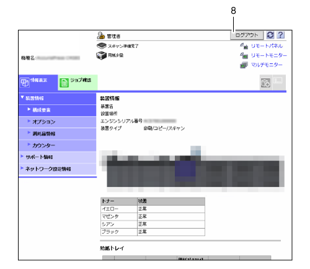Click the 機種名 label
This screenshot has height=269, width=310.
point(28,58)
